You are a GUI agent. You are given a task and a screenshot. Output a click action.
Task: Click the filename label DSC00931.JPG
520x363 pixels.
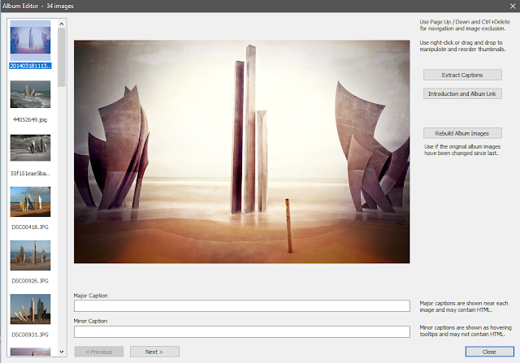(30, 335)
